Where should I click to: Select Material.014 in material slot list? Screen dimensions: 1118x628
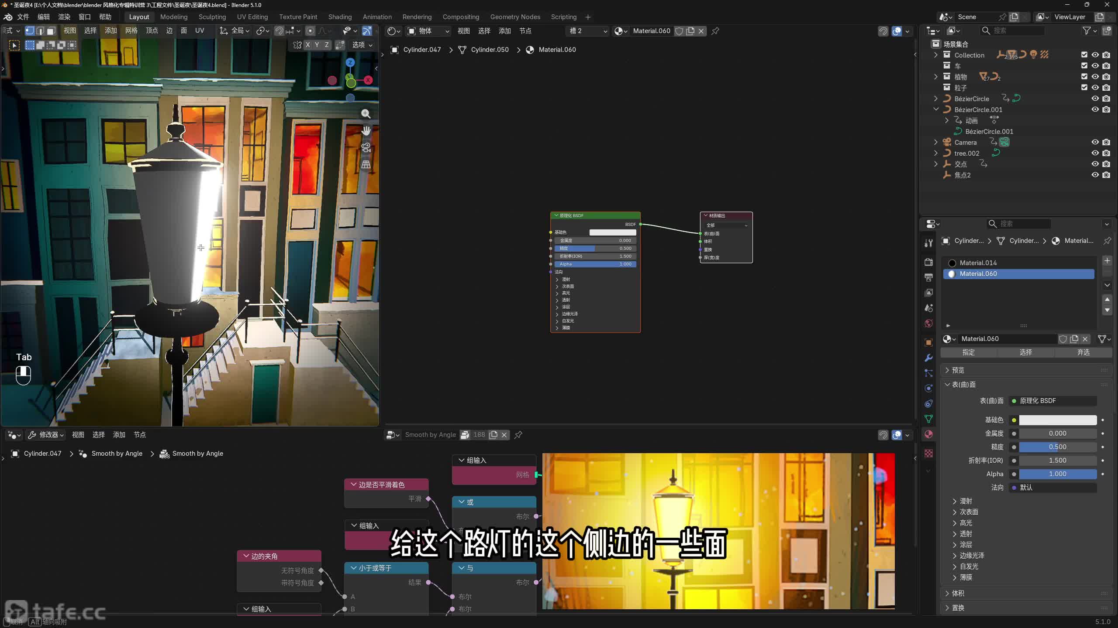click(978, 263)
